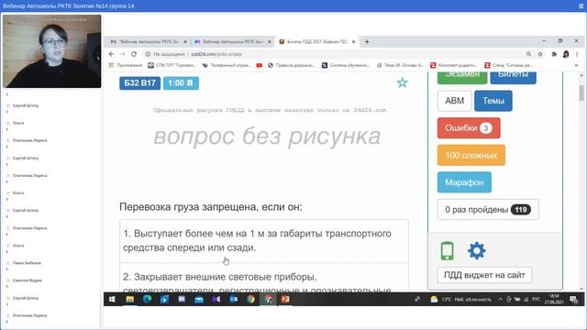Open the Комплект дидактических bookmark

[x=454, y=65]
